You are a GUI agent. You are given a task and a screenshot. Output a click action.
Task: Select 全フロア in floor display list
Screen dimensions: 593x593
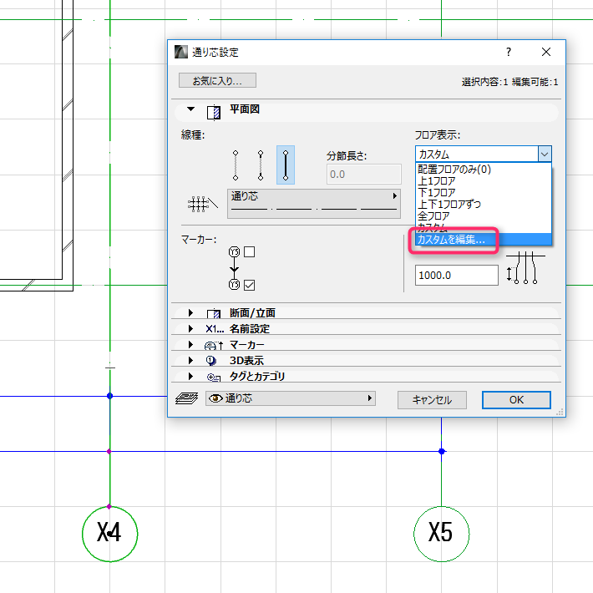click(434, 215)
